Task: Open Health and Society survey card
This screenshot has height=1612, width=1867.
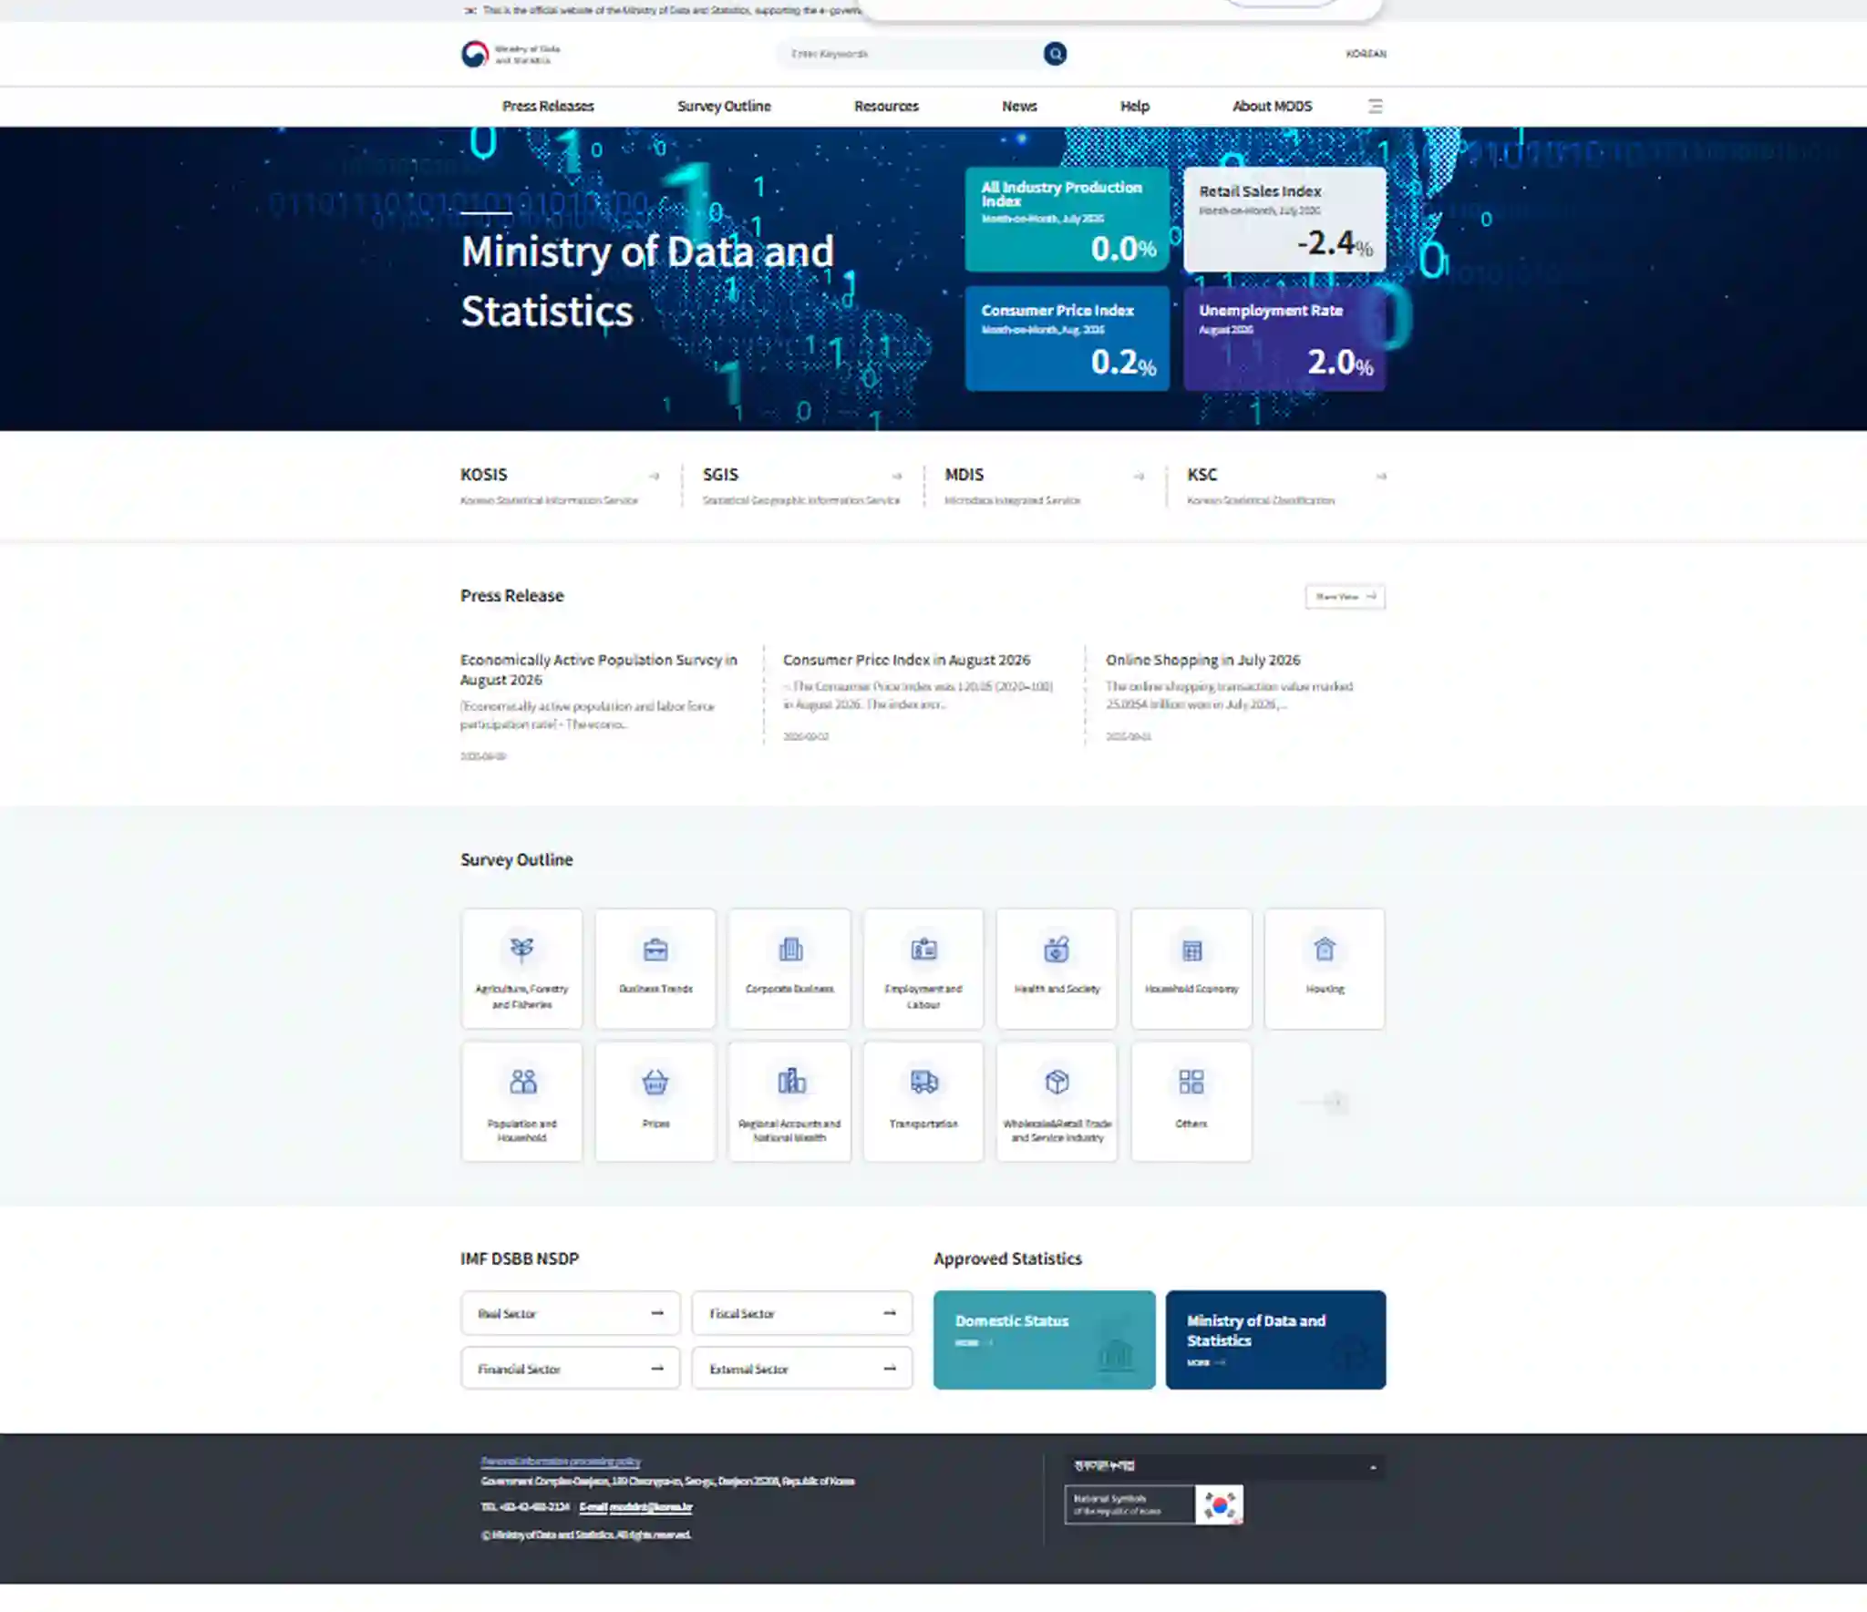Action: [1057, 968]
